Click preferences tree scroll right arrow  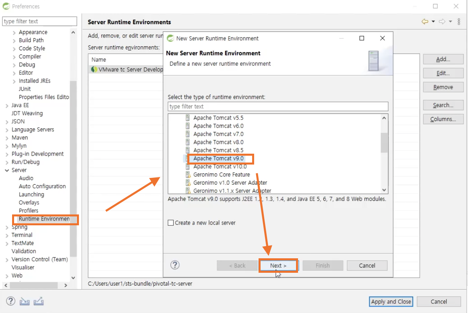66,285
